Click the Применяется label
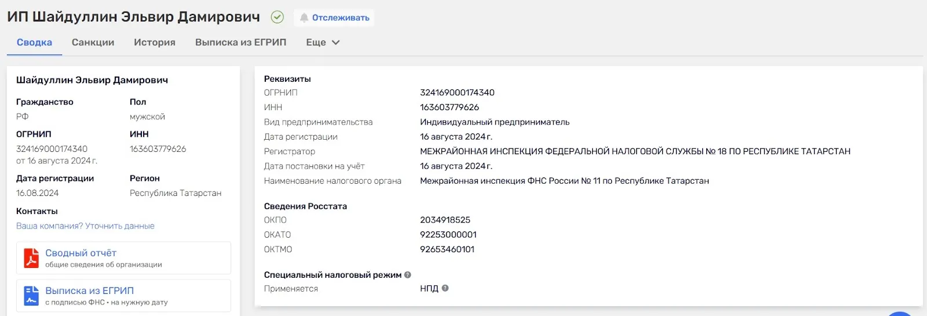 [291, 289]
